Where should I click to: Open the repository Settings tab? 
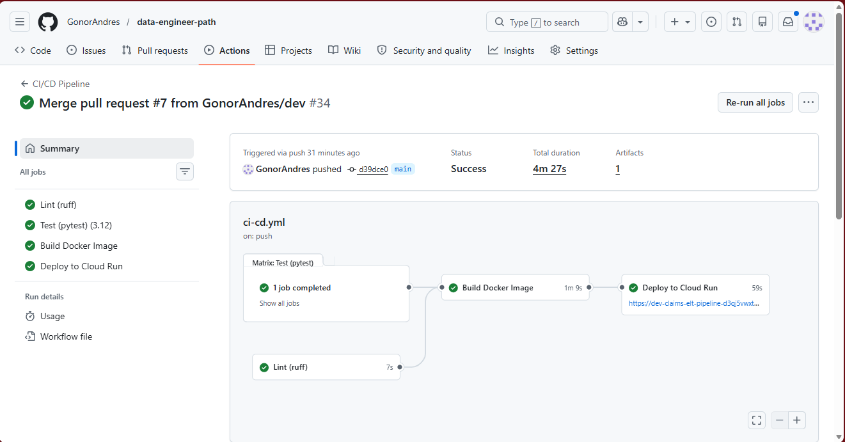click(x=574, y=51)
